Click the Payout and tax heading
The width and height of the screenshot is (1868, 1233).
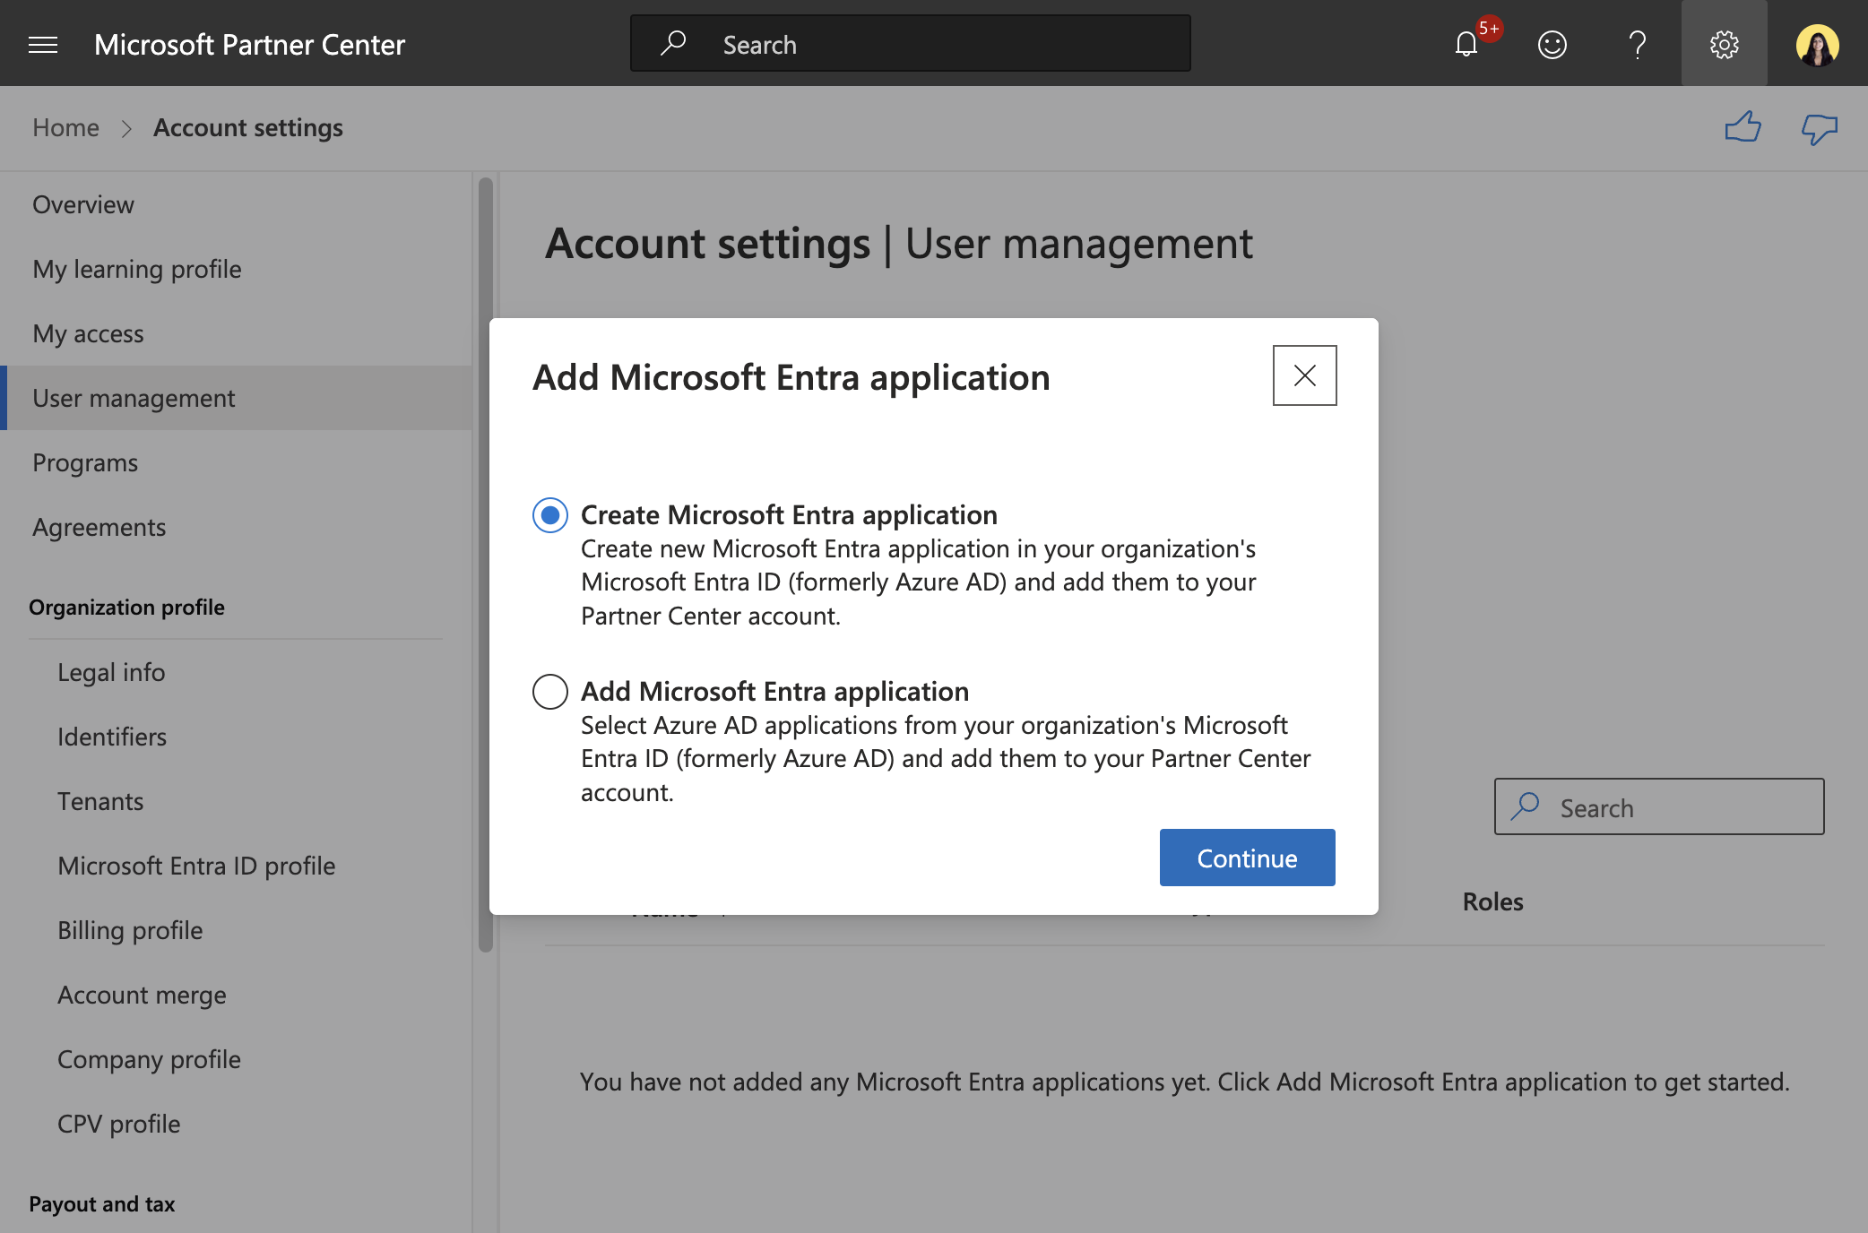click(101, 1203)
